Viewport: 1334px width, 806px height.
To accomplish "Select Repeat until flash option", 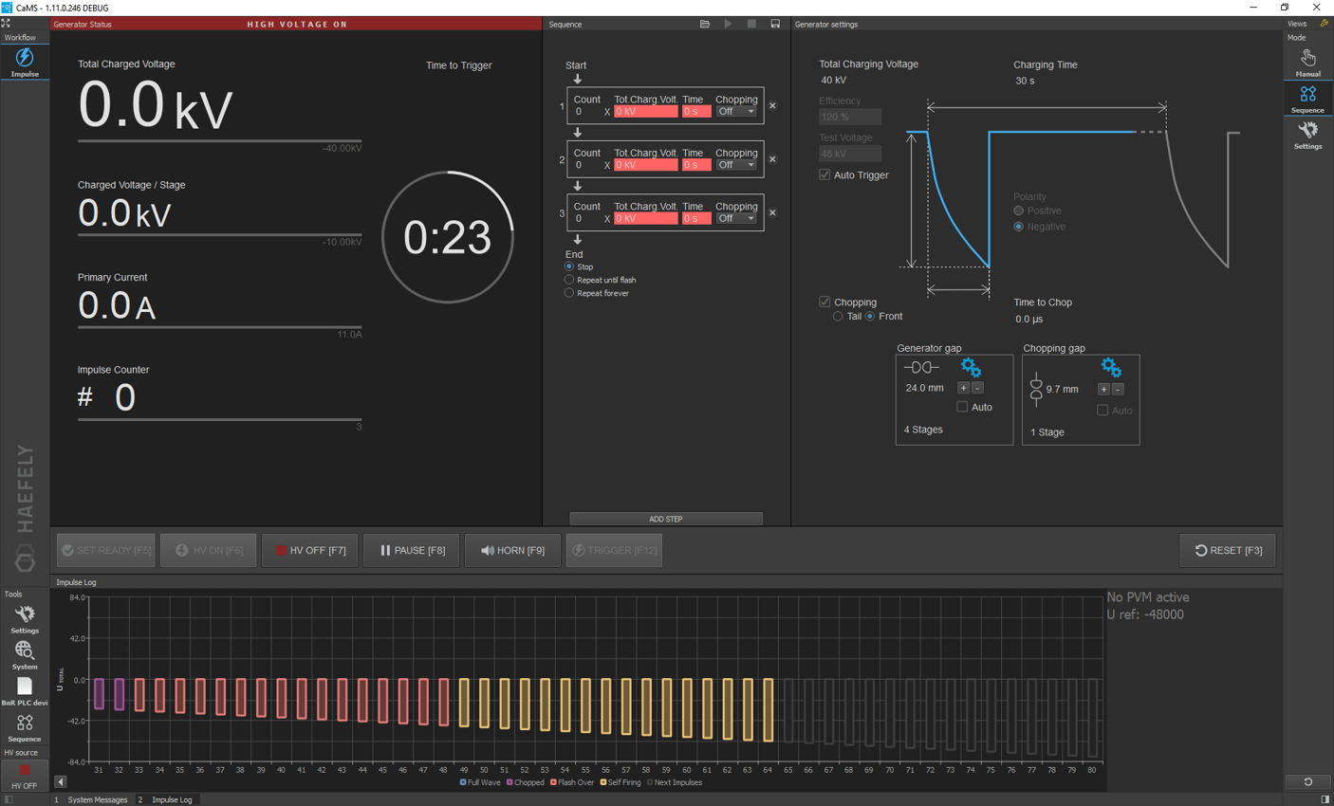I will (x=569, y=280).
